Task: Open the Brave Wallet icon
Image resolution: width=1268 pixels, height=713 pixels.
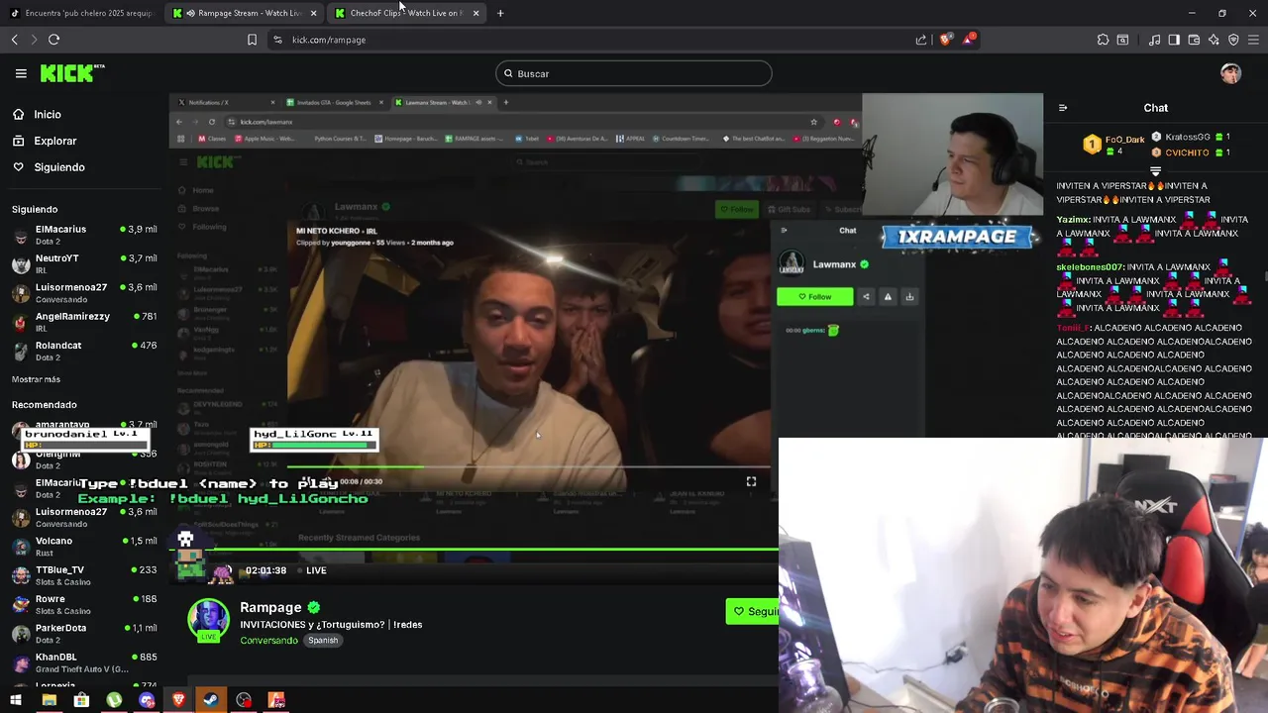Action: pyautogui.click(x=1194, y=40)
